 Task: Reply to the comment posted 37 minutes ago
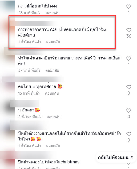pyautogui.click(x=52, y=70)
